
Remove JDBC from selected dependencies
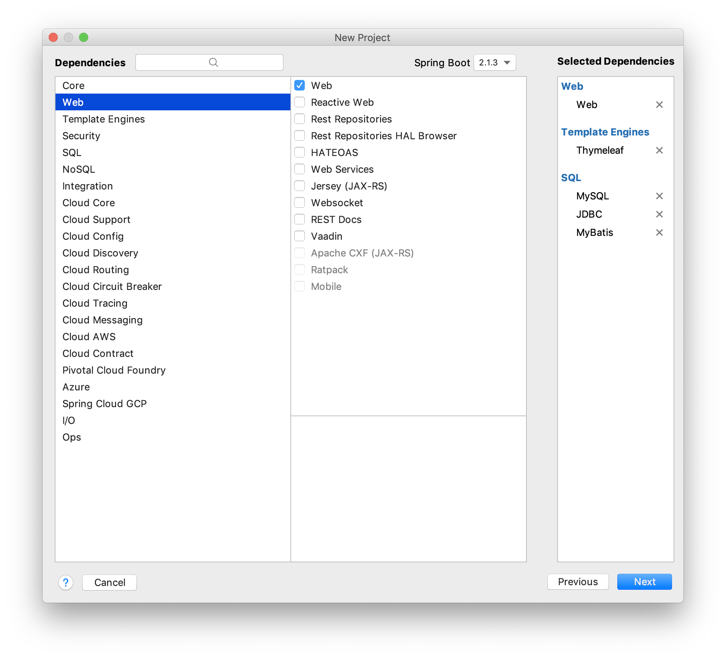click(x=659, y=214)
